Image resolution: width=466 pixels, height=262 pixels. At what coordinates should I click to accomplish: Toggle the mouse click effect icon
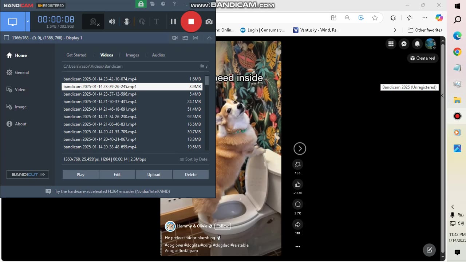pos(142,21)
